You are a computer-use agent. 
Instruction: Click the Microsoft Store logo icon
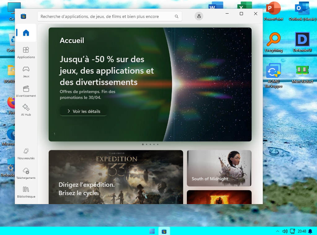24,16
